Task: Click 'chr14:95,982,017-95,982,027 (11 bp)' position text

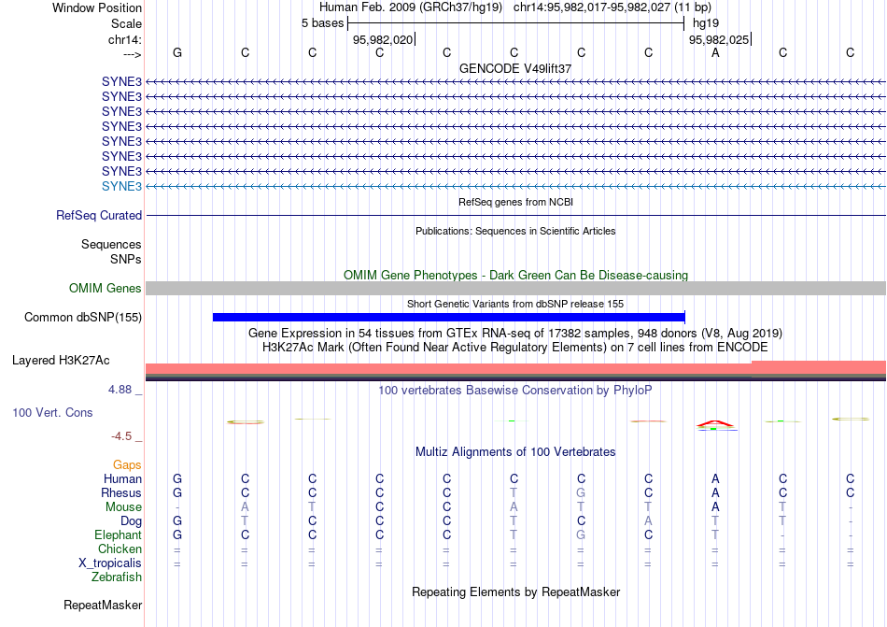Action: click(612, 7)
